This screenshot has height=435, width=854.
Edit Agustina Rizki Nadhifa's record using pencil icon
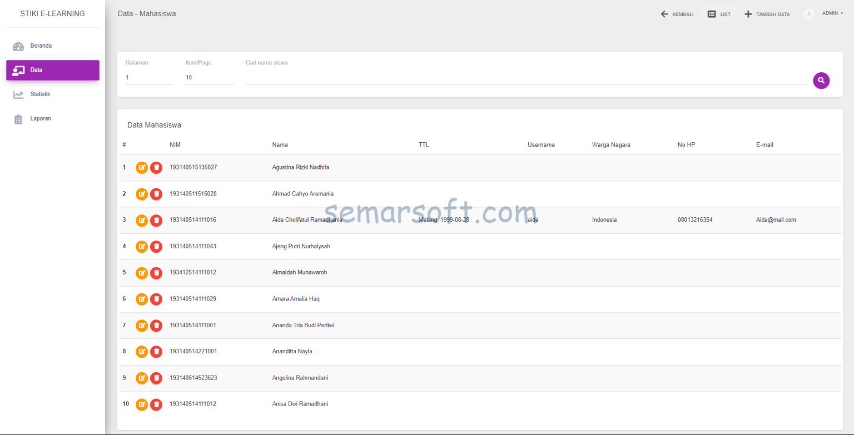(x=142, y=167)
